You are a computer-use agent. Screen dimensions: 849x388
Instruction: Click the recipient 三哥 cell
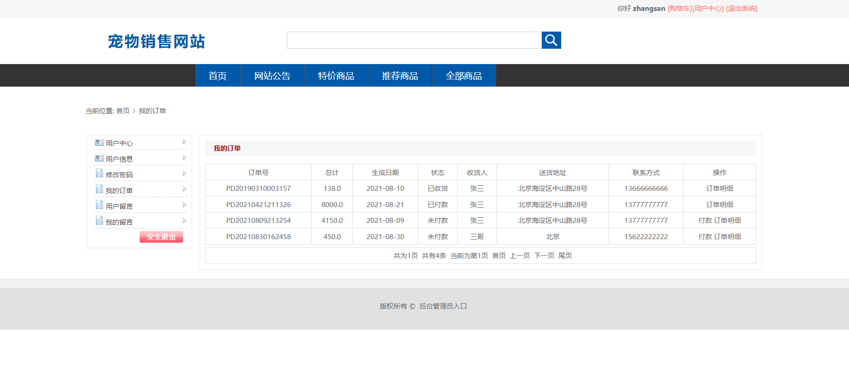(477, 236)
